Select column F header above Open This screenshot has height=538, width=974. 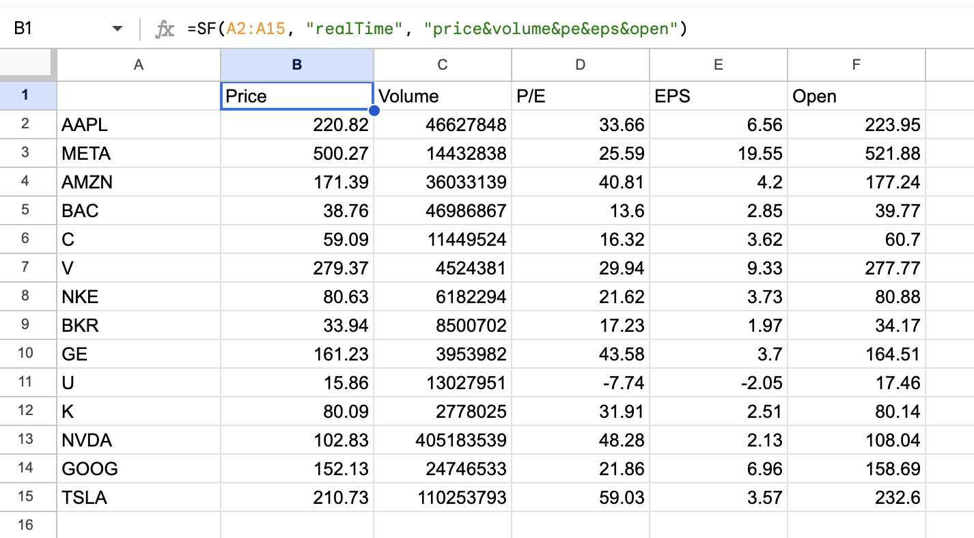[855, 64]
